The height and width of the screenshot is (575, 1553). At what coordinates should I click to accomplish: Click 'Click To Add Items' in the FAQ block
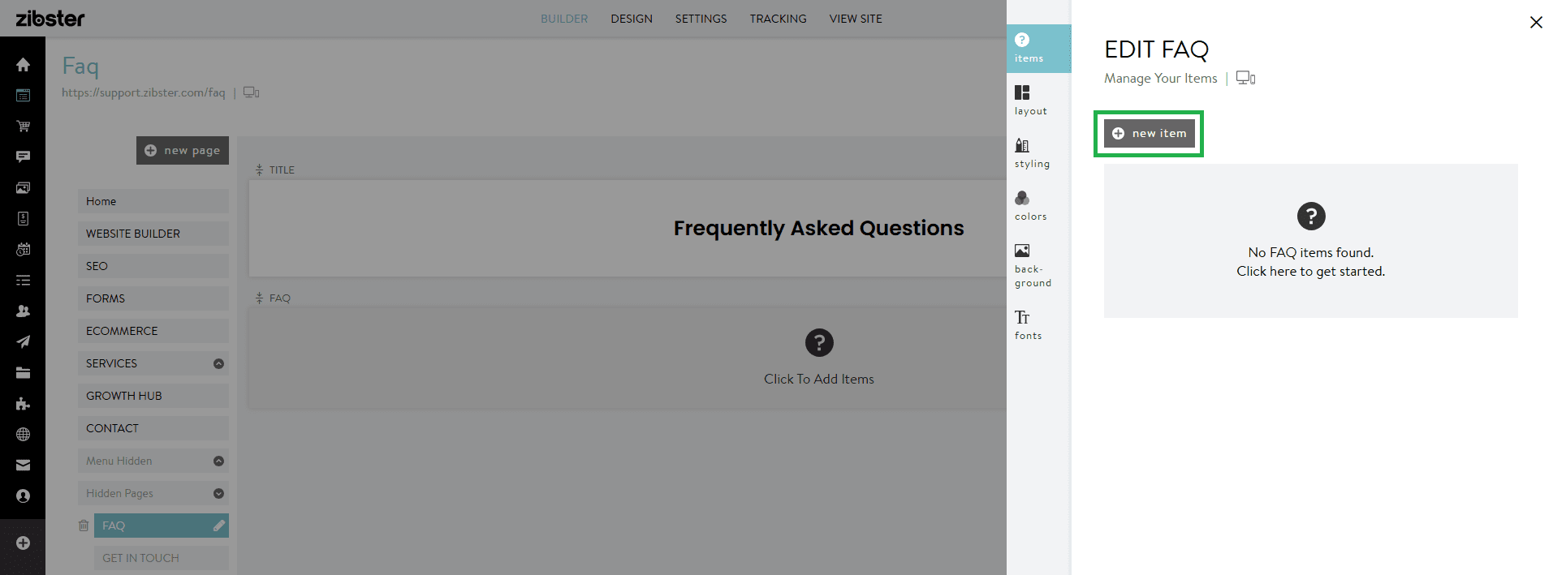(x=819, y=379)
